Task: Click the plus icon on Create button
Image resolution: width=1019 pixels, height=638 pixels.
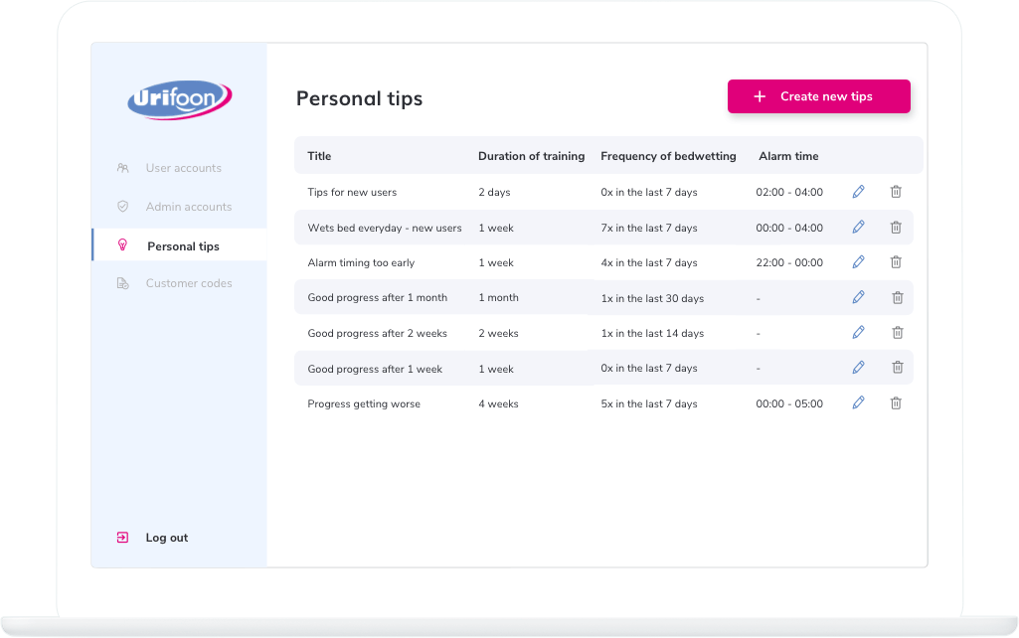Action: coord(760,96)
